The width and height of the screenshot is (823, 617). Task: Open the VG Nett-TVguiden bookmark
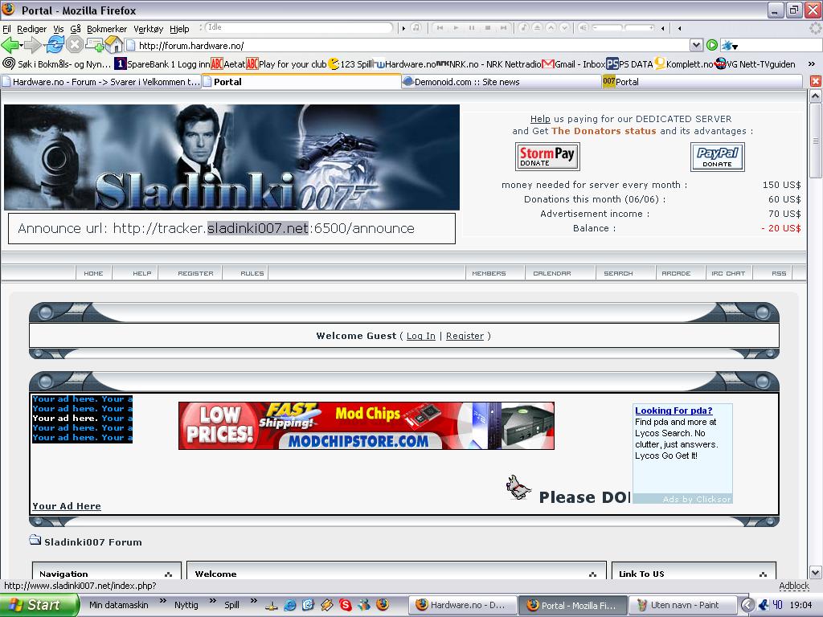[x=755, y=64]
